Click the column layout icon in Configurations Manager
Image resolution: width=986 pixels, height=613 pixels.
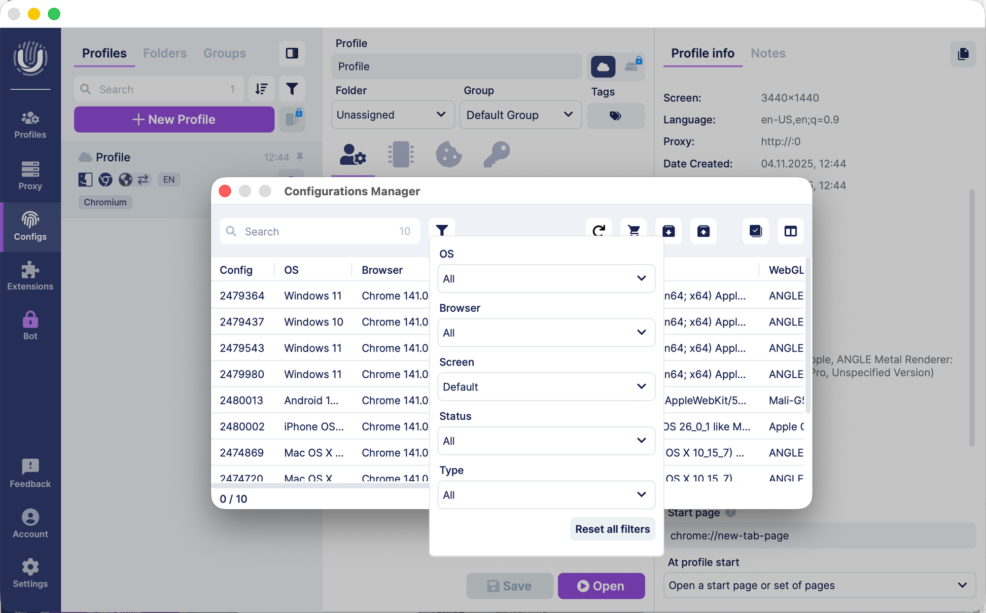pos(790,231)
